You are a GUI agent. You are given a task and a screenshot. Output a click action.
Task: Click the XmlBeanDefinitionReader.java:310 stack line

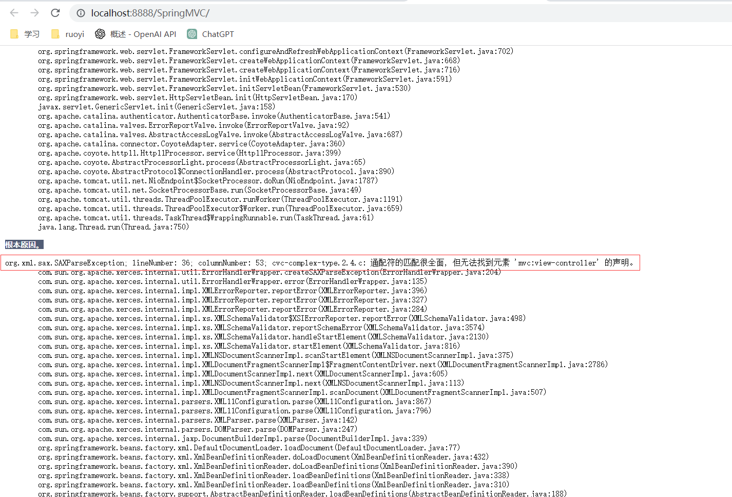point(274,485)
